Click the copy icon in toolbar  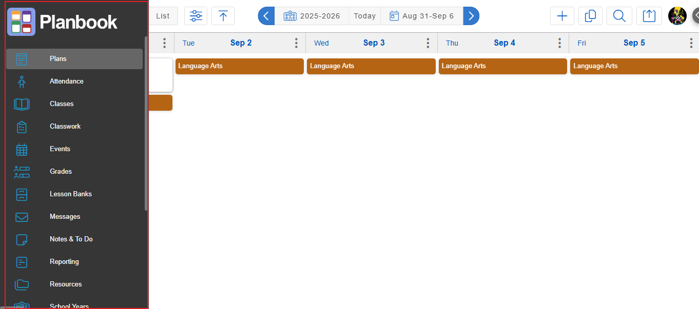coord(590,16)
